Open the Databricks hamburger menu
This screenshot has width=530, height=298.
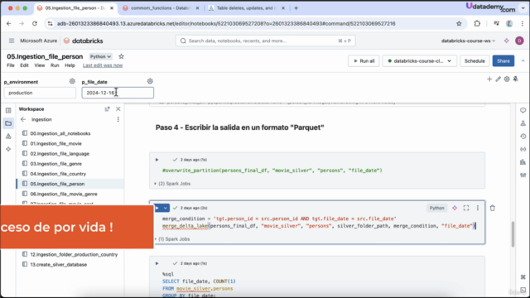point(12,41)
